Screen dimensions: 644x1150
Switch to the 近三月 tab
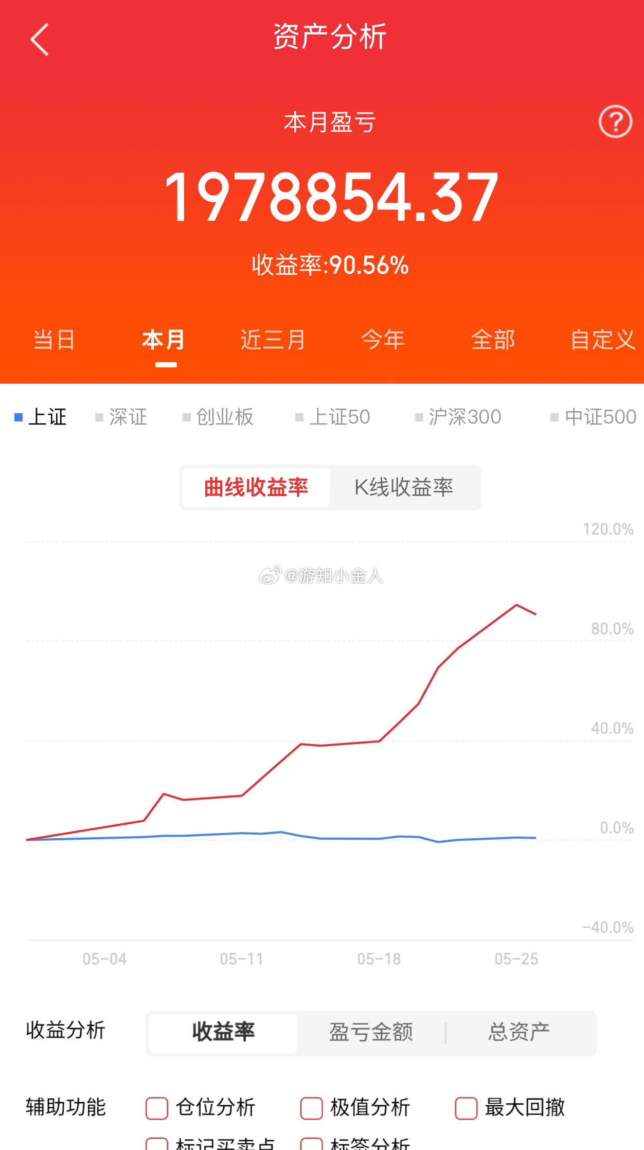pyautogui.click(x=273, y=340)
